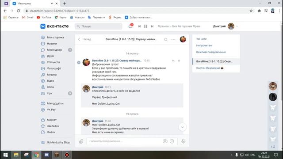The height and width of the screenshot is (159, 283).
Task: Click the Відео sidebar icon
Action: [x=43, y=81]
